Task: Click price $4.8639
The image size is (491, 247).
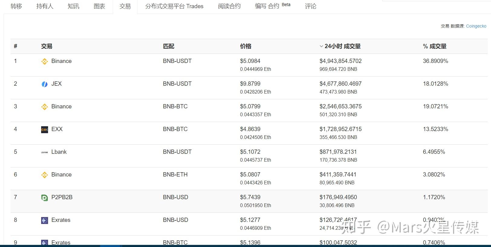Action: (x=250, y=129)
